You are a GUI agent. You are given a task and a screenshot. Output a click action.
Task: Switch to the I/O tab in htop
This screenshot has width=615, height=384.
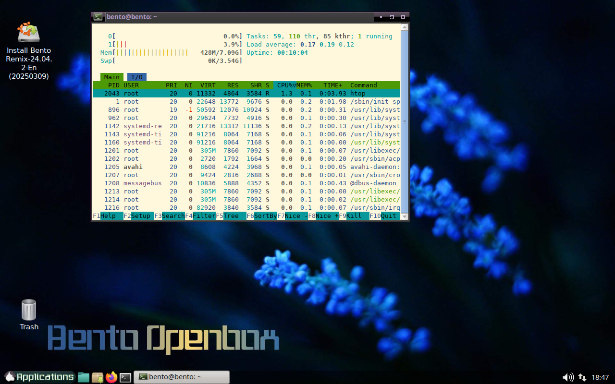tap(137, 77)
